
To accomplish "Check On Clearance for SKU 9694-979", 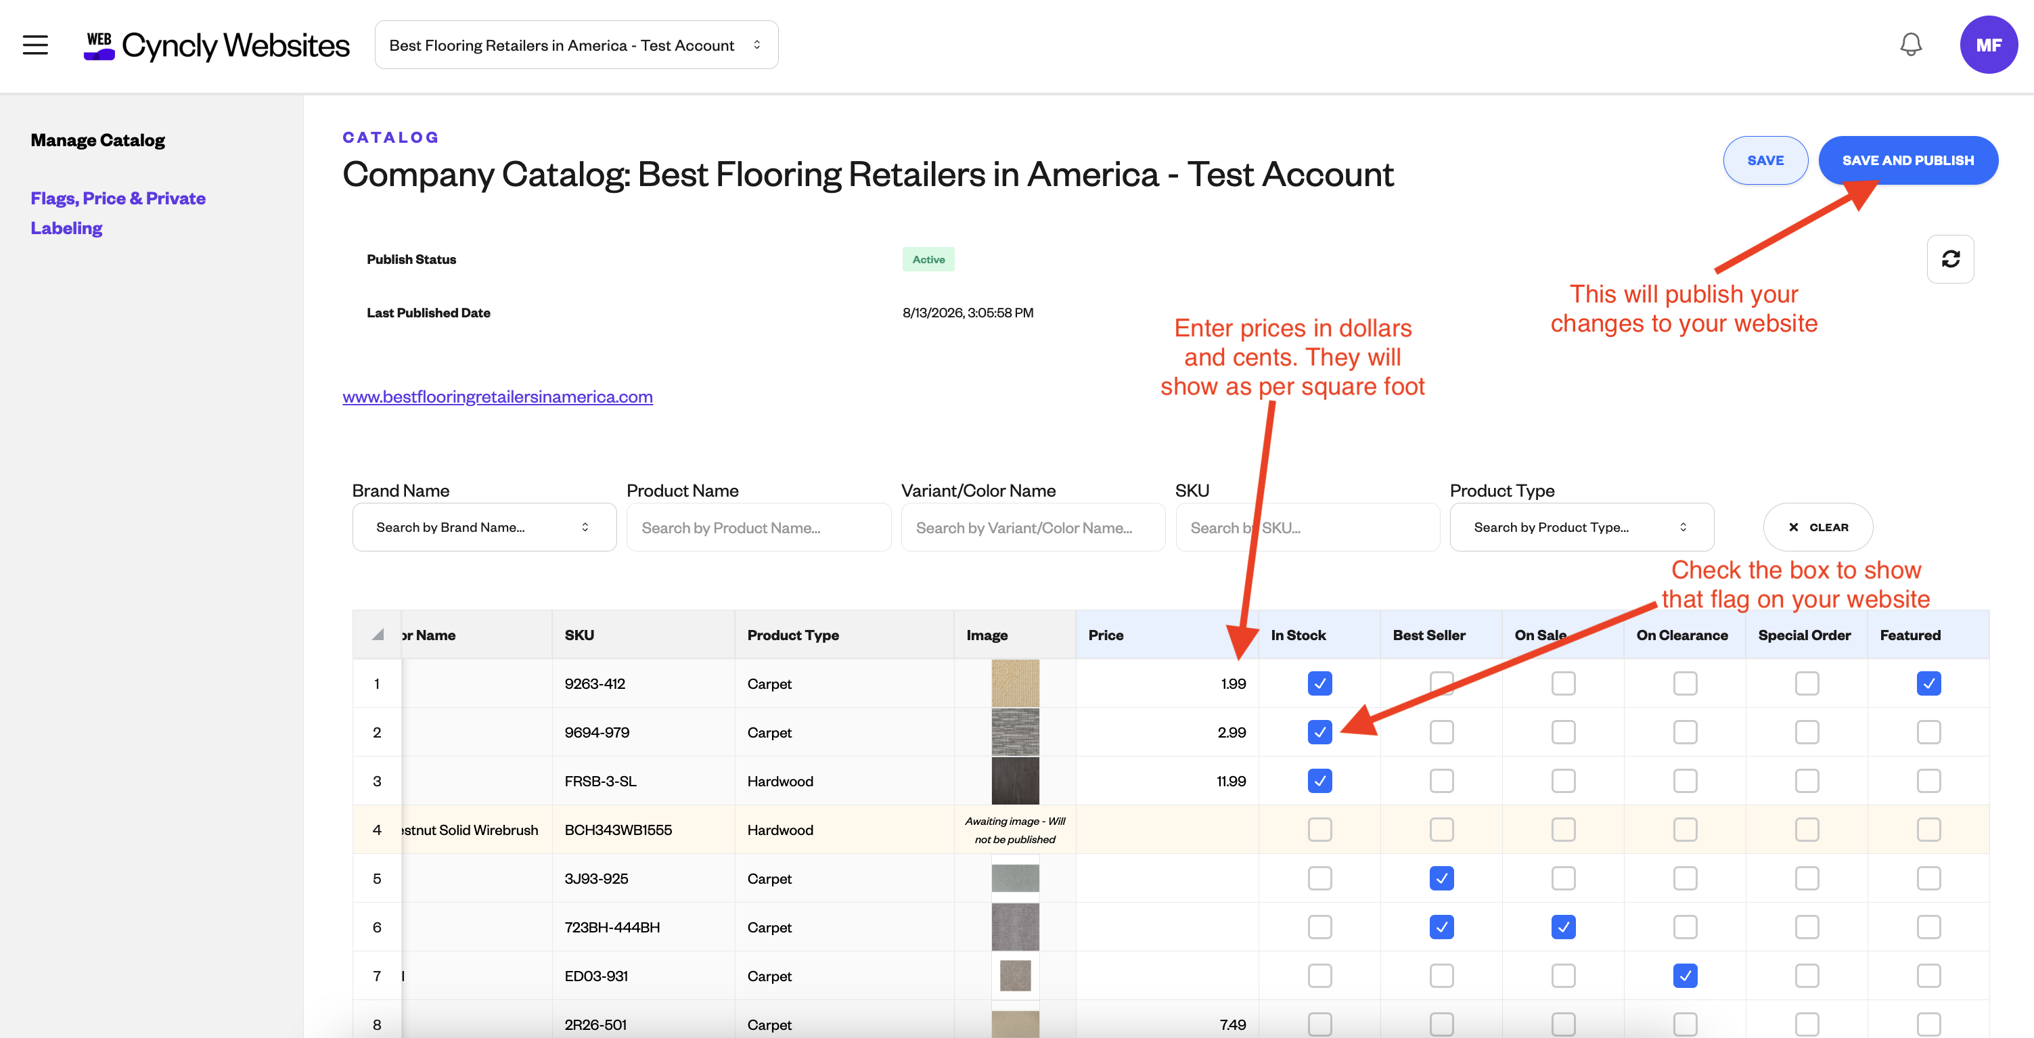I will pos(1684,733).
